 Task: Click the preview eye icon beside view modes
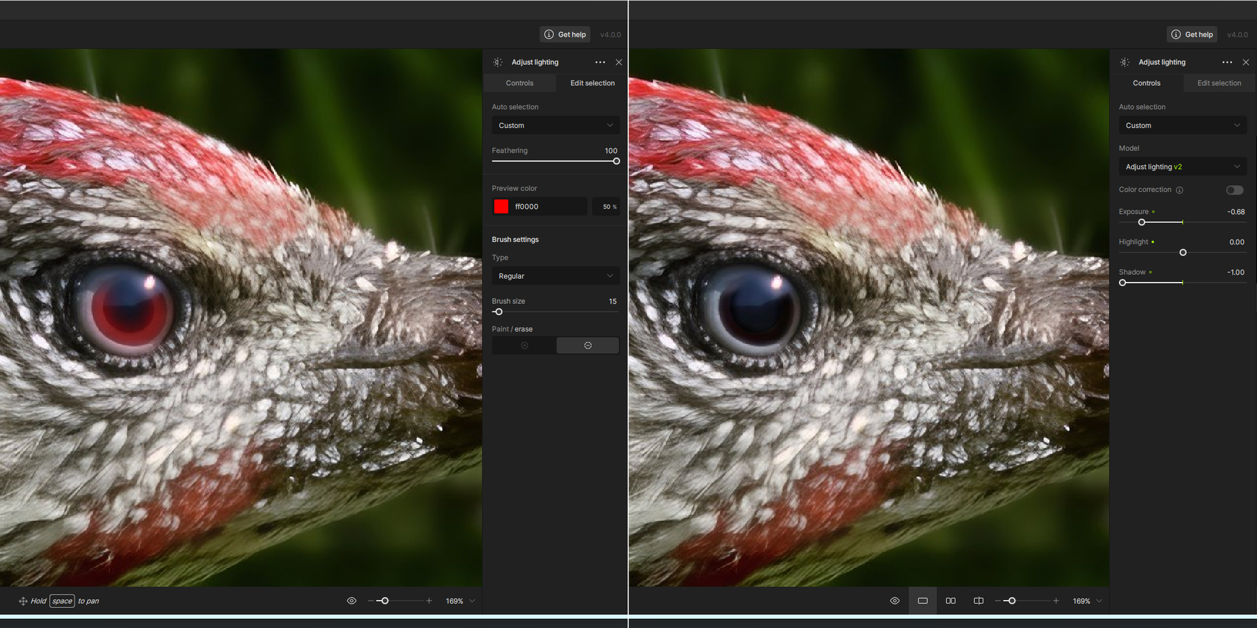tap(894, 601)
